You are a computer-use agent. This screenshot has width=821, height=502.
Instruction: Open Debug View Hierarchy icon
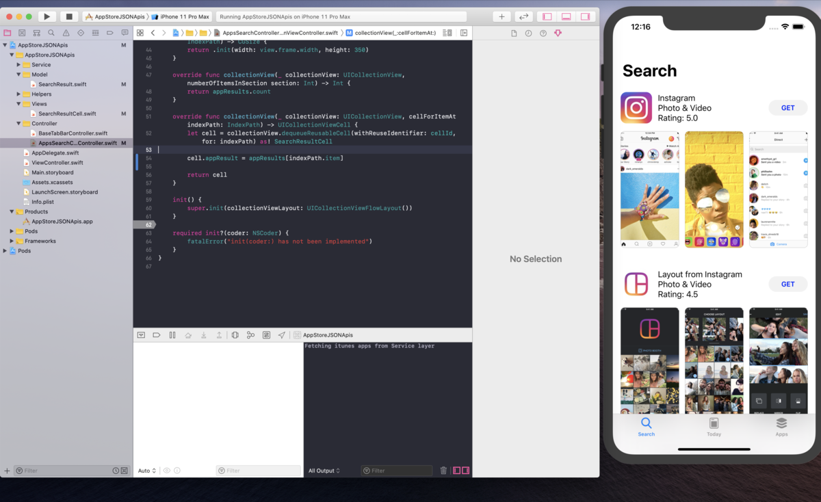pyautogui.click(x=235, y=335)
